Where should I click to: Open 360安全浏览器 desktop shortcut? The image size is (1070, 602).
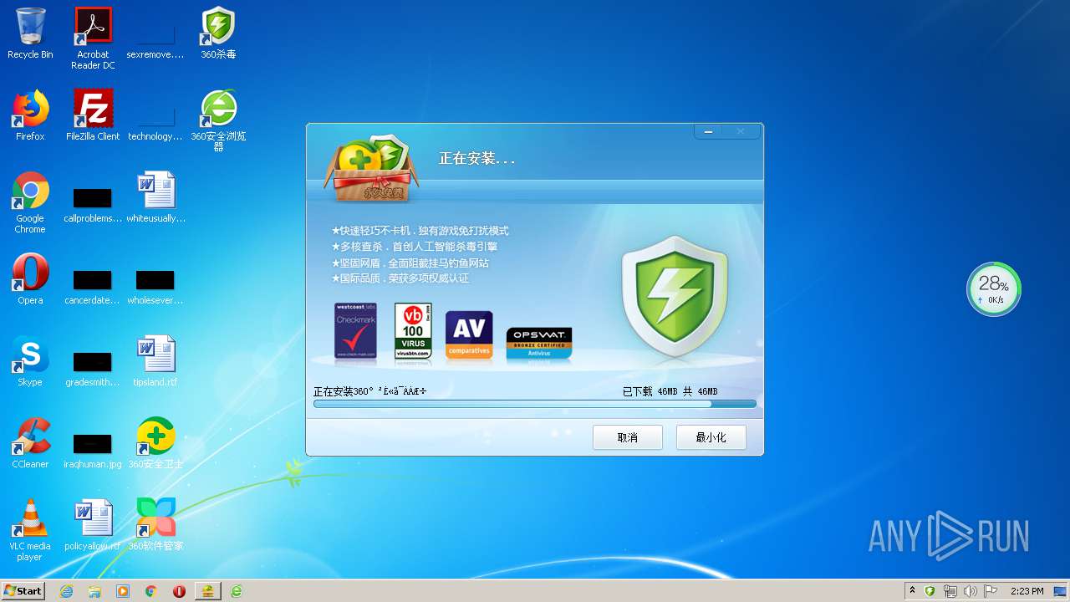click(x=218, y=120)
